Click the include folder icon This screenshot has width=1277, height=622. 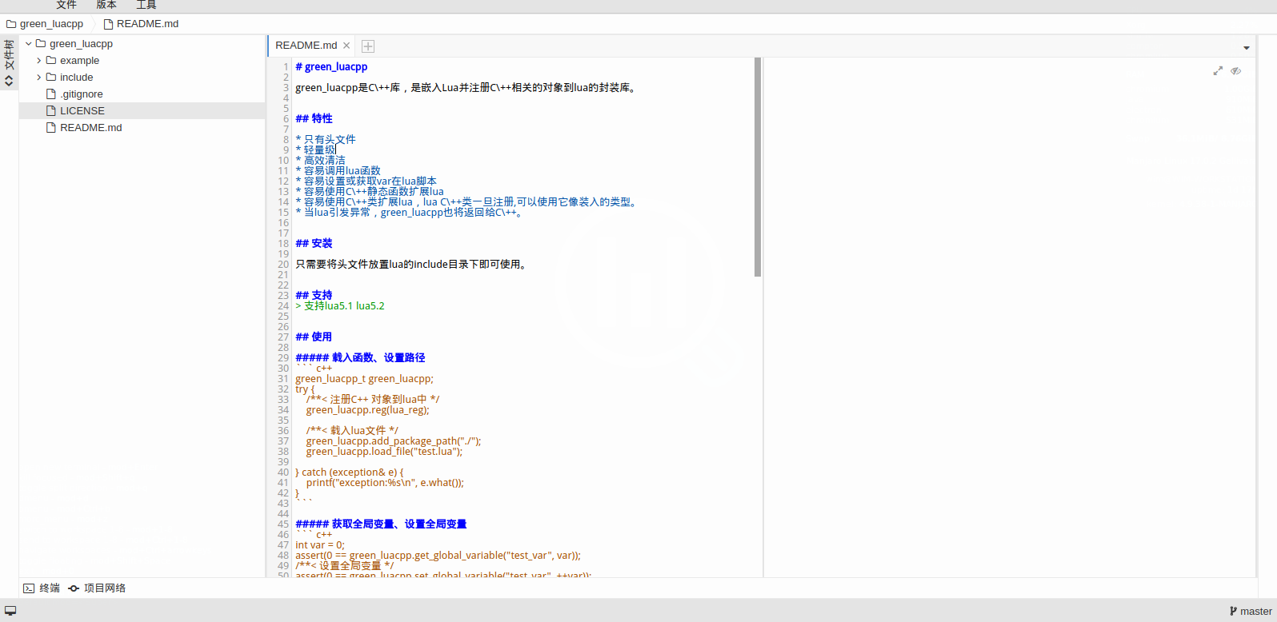pos(51,78)
